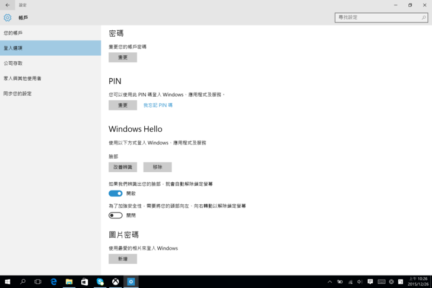Open the Xbox app on the taskbar
This screenshot has height=288, width=432.
click(x=116, y=281)
